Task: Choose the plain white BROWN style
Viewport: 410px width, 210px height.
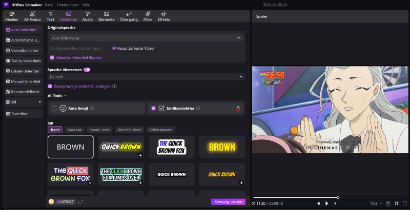Action: click(71, 147)
